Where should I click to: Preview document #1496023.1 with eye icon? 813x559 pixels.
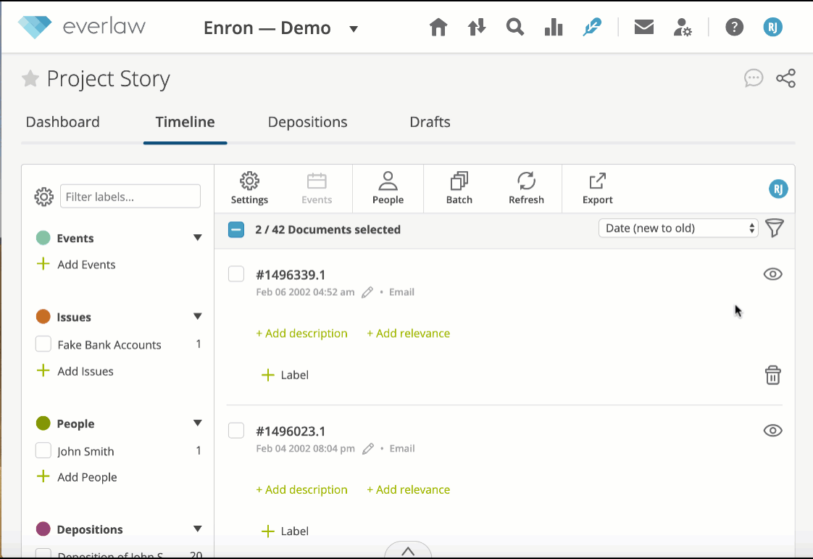point(772,430)
